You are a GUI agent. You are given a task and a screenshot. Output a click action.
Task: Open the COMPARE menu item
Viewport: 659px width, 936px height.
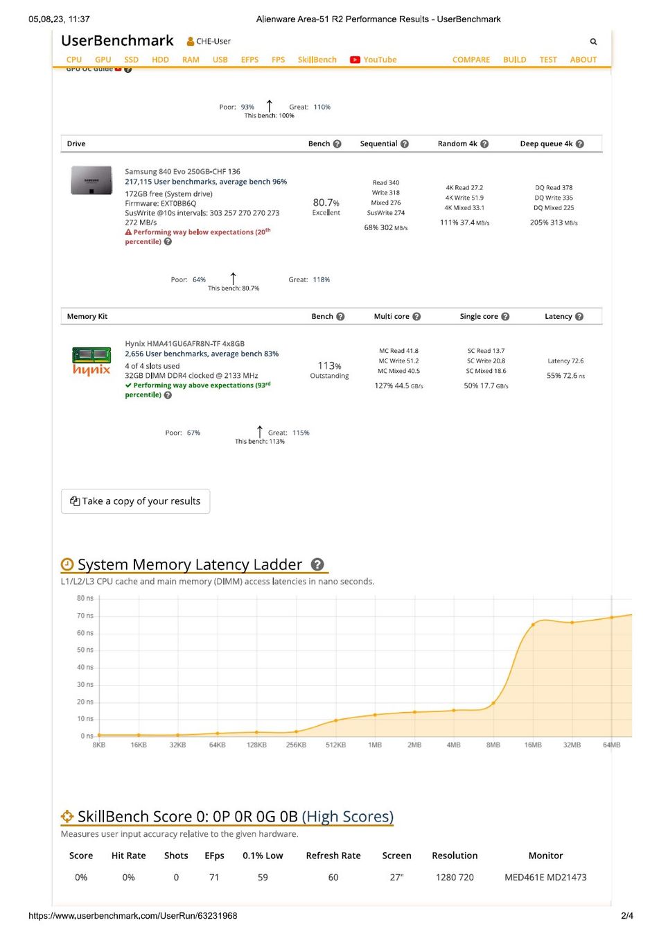471,60
